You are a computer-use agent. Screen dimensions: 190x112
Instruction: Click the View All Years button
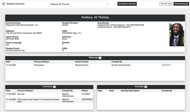coord(166,4)
